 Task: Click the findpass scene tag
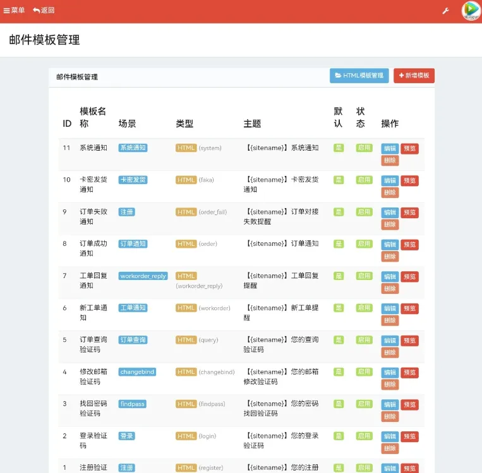click(133, 404)
